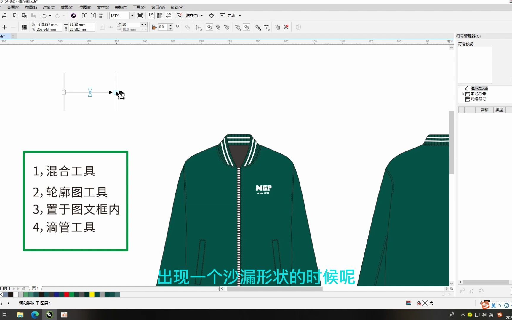Open the Options gear icon
512x320 pixels.
pyautogui.click(x=211, y=15)
